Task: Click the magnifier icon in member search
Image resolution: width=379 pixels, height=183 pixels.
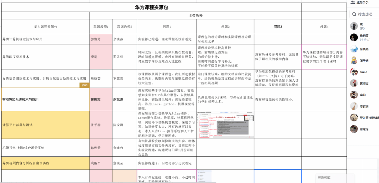Action: pos(354,14)
